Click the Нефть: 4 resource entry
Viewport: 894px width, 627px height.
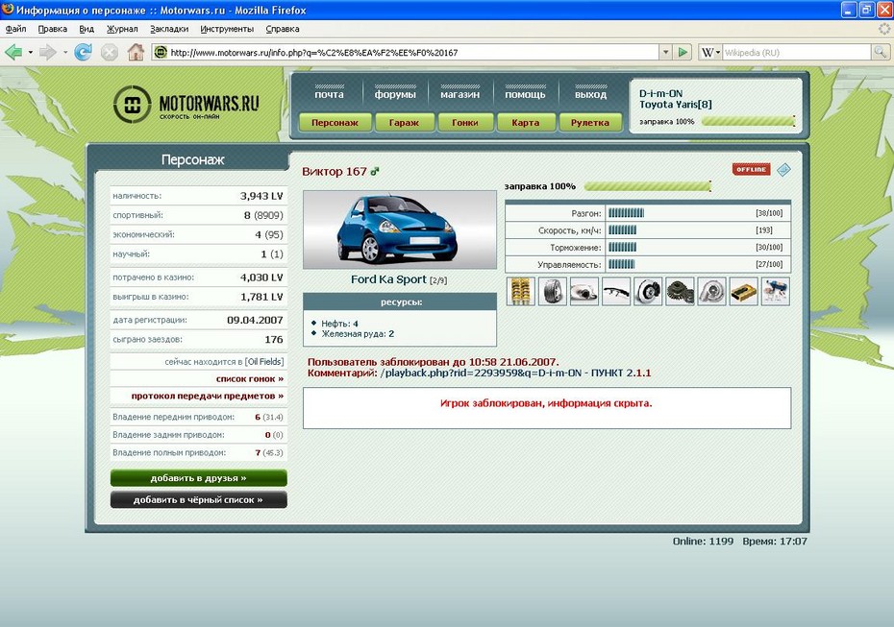[x=339, y=324]
